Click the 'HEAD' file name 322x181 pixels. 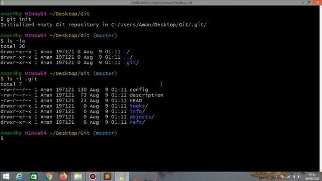point(136,101)
